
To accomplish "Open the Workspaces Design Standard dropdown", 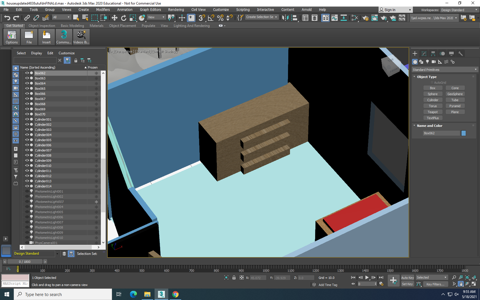I will tap(459, 10).
